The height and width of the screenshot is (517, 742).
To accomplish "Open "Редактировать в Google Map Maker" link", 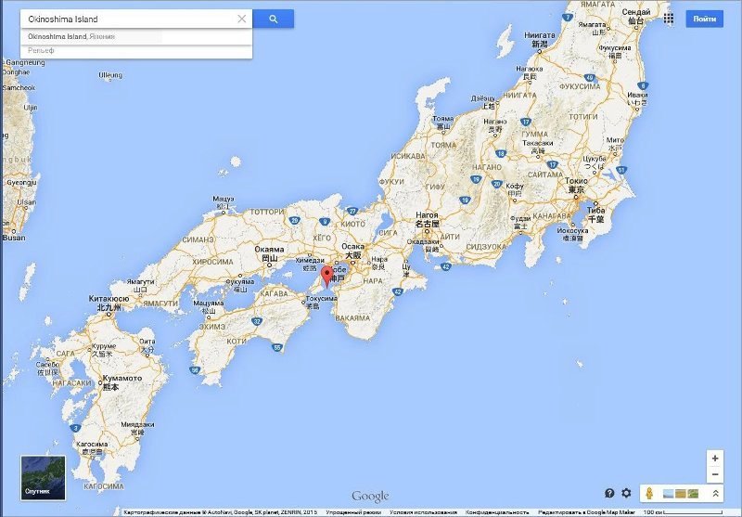I will 587,512.
